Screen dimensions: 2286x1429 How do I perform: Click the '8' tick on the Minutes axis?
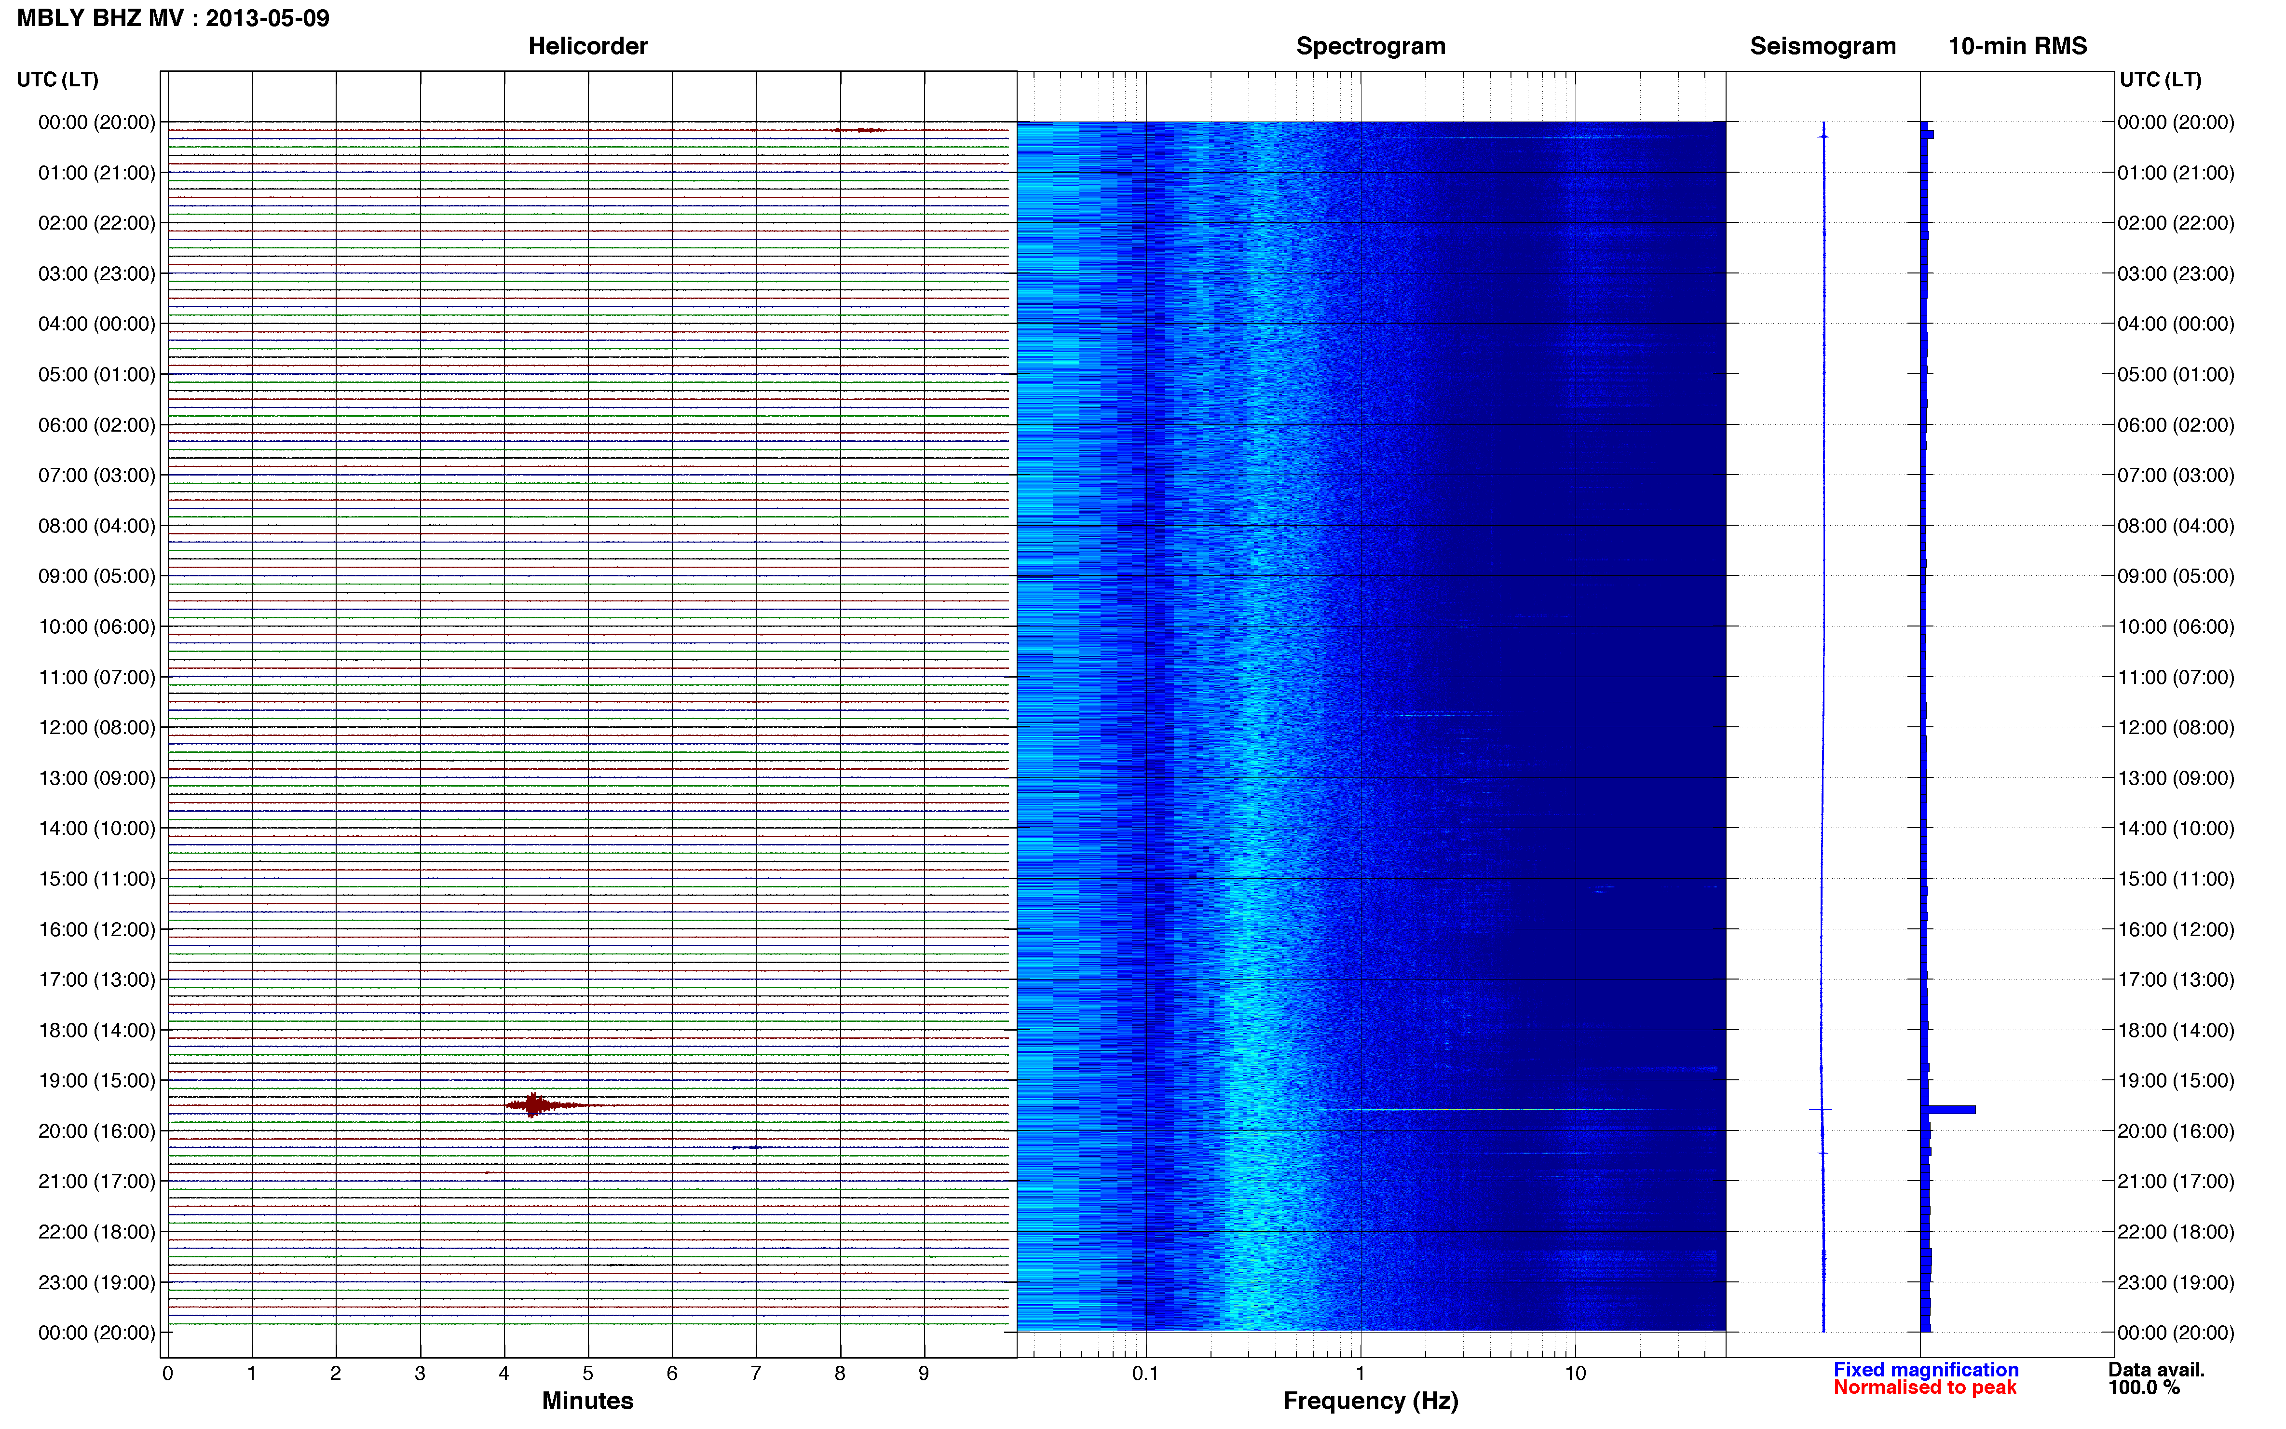coord(840,1373)
